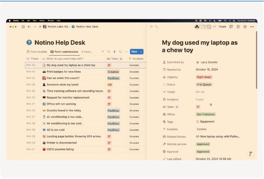Click Facilities tag on AC is too cold row
This screenshot has height=179, width=264.
point(113,130)
